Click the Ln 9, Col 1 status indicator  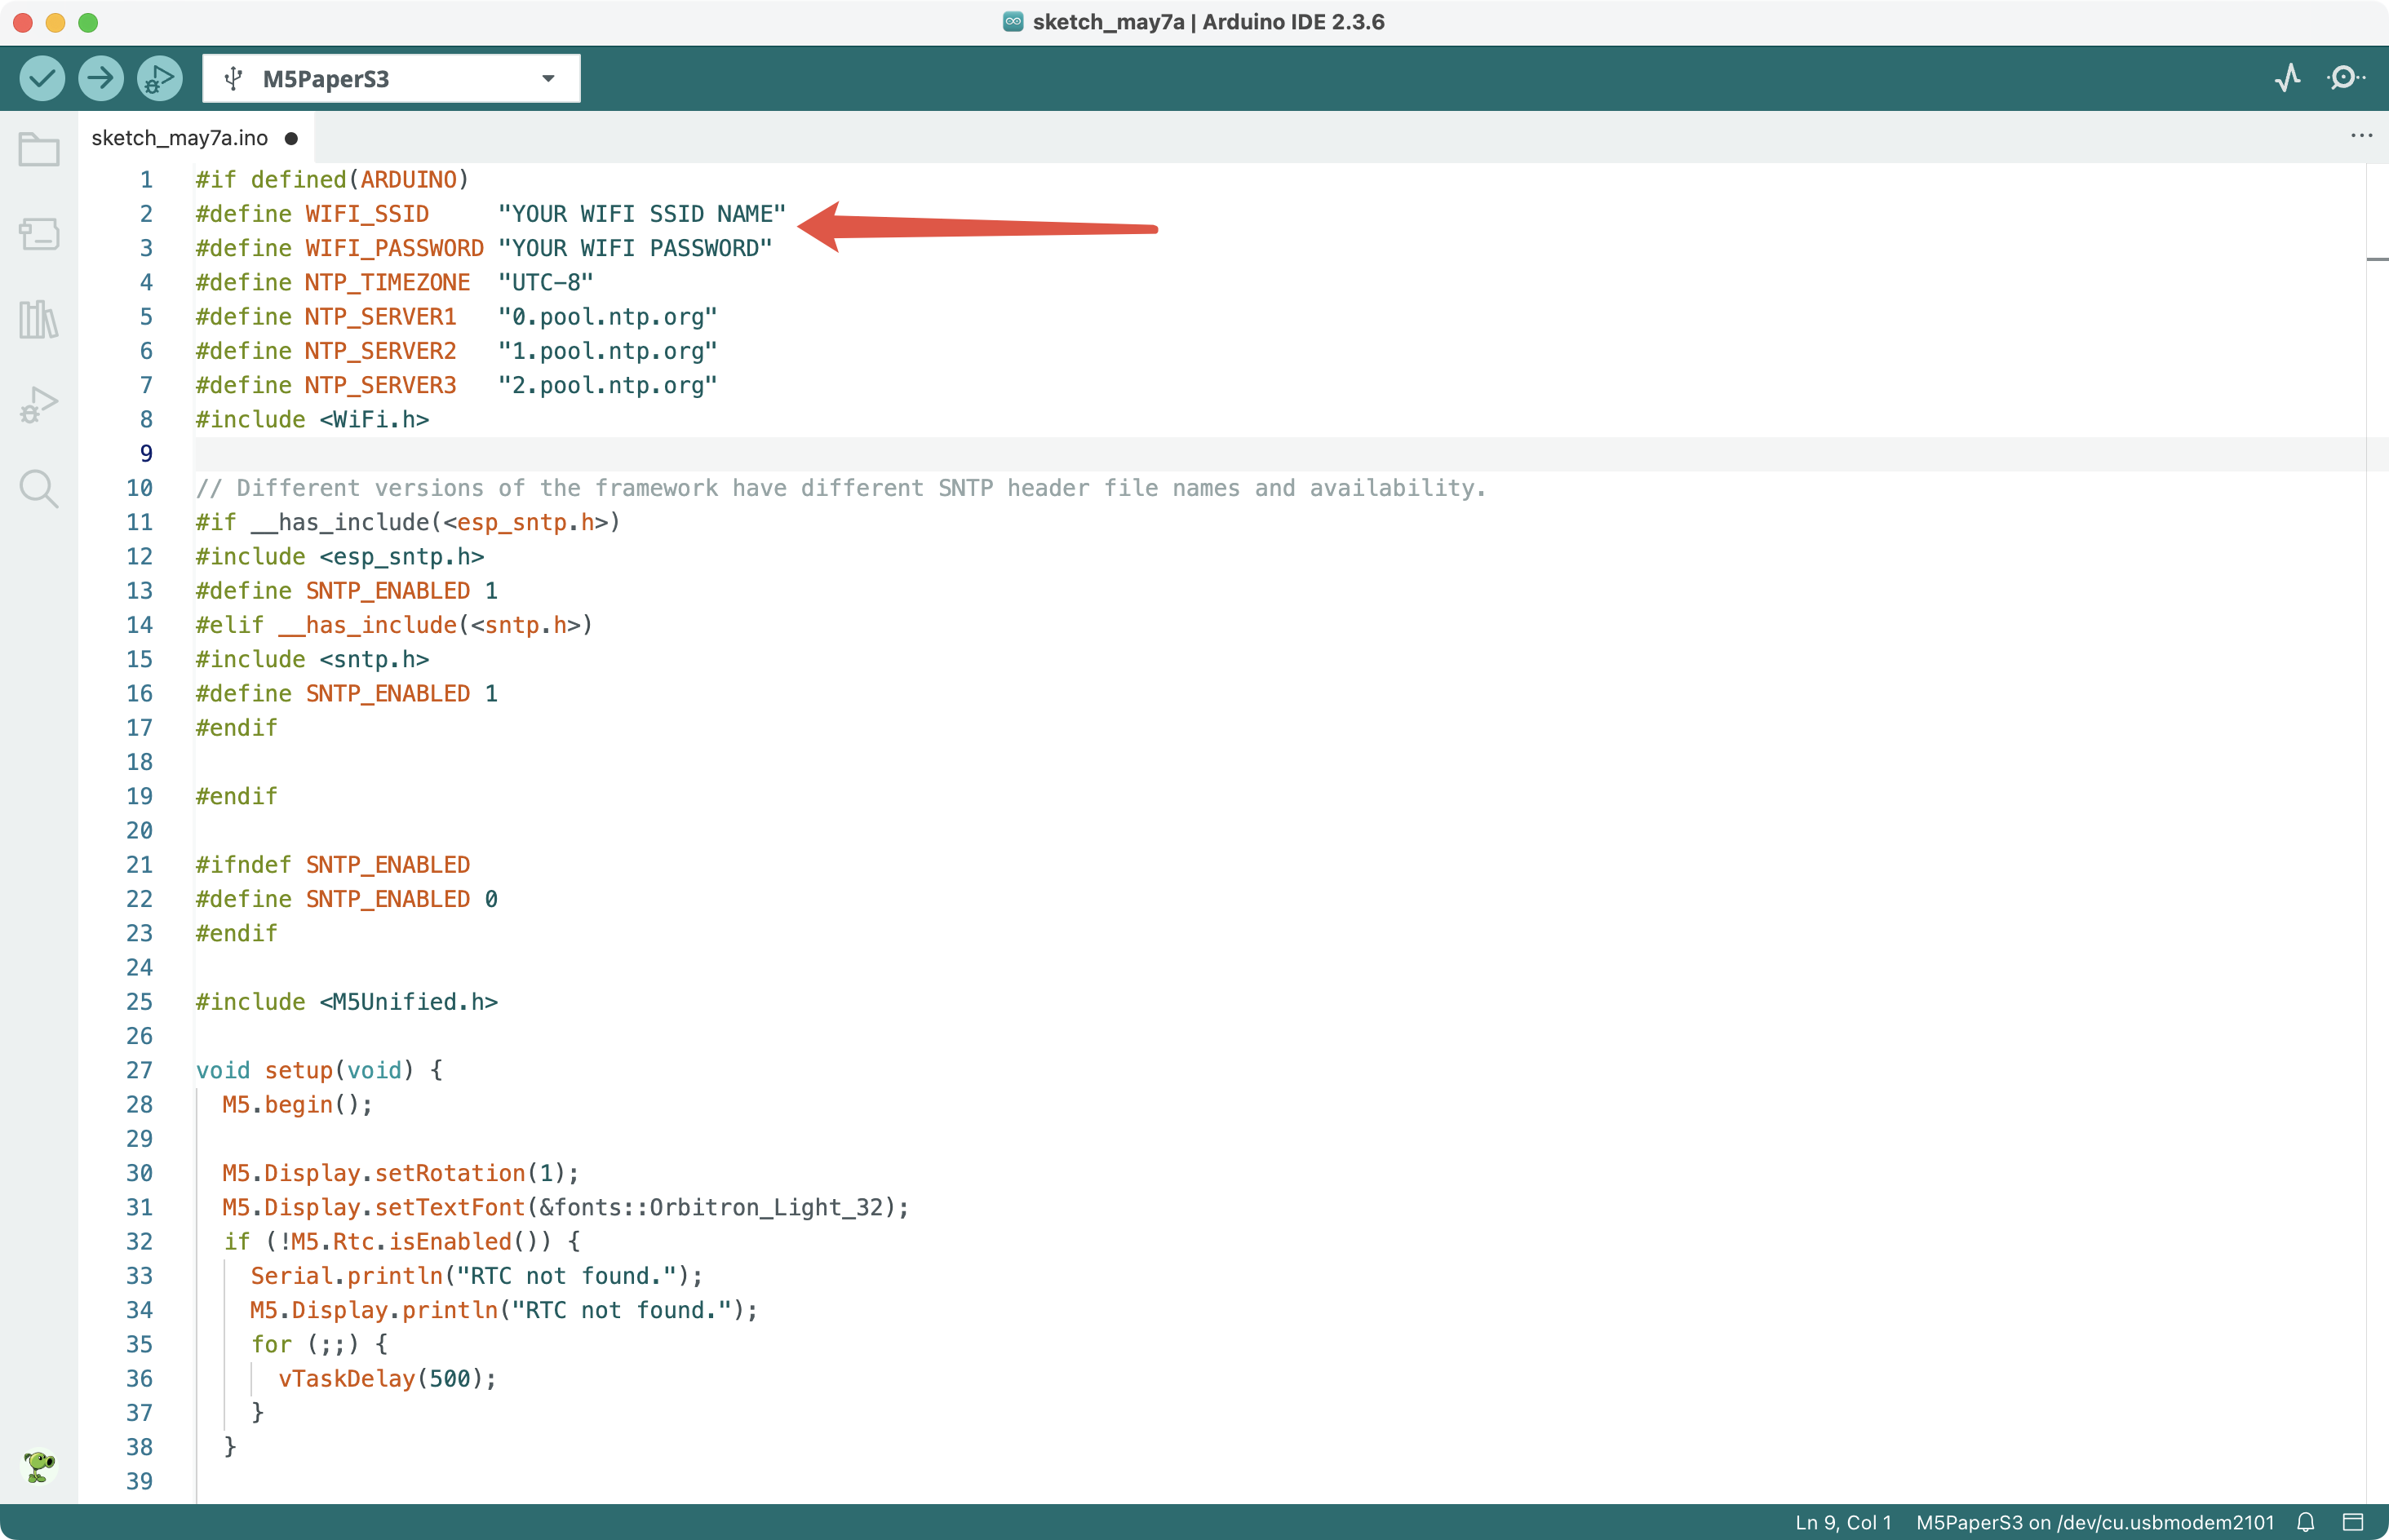point(1843,1522)
